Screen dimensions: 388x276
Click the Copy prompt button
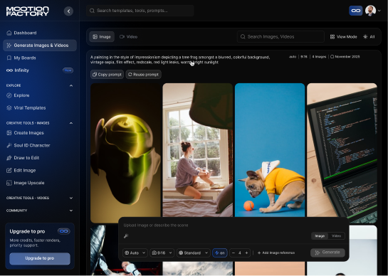108,75
